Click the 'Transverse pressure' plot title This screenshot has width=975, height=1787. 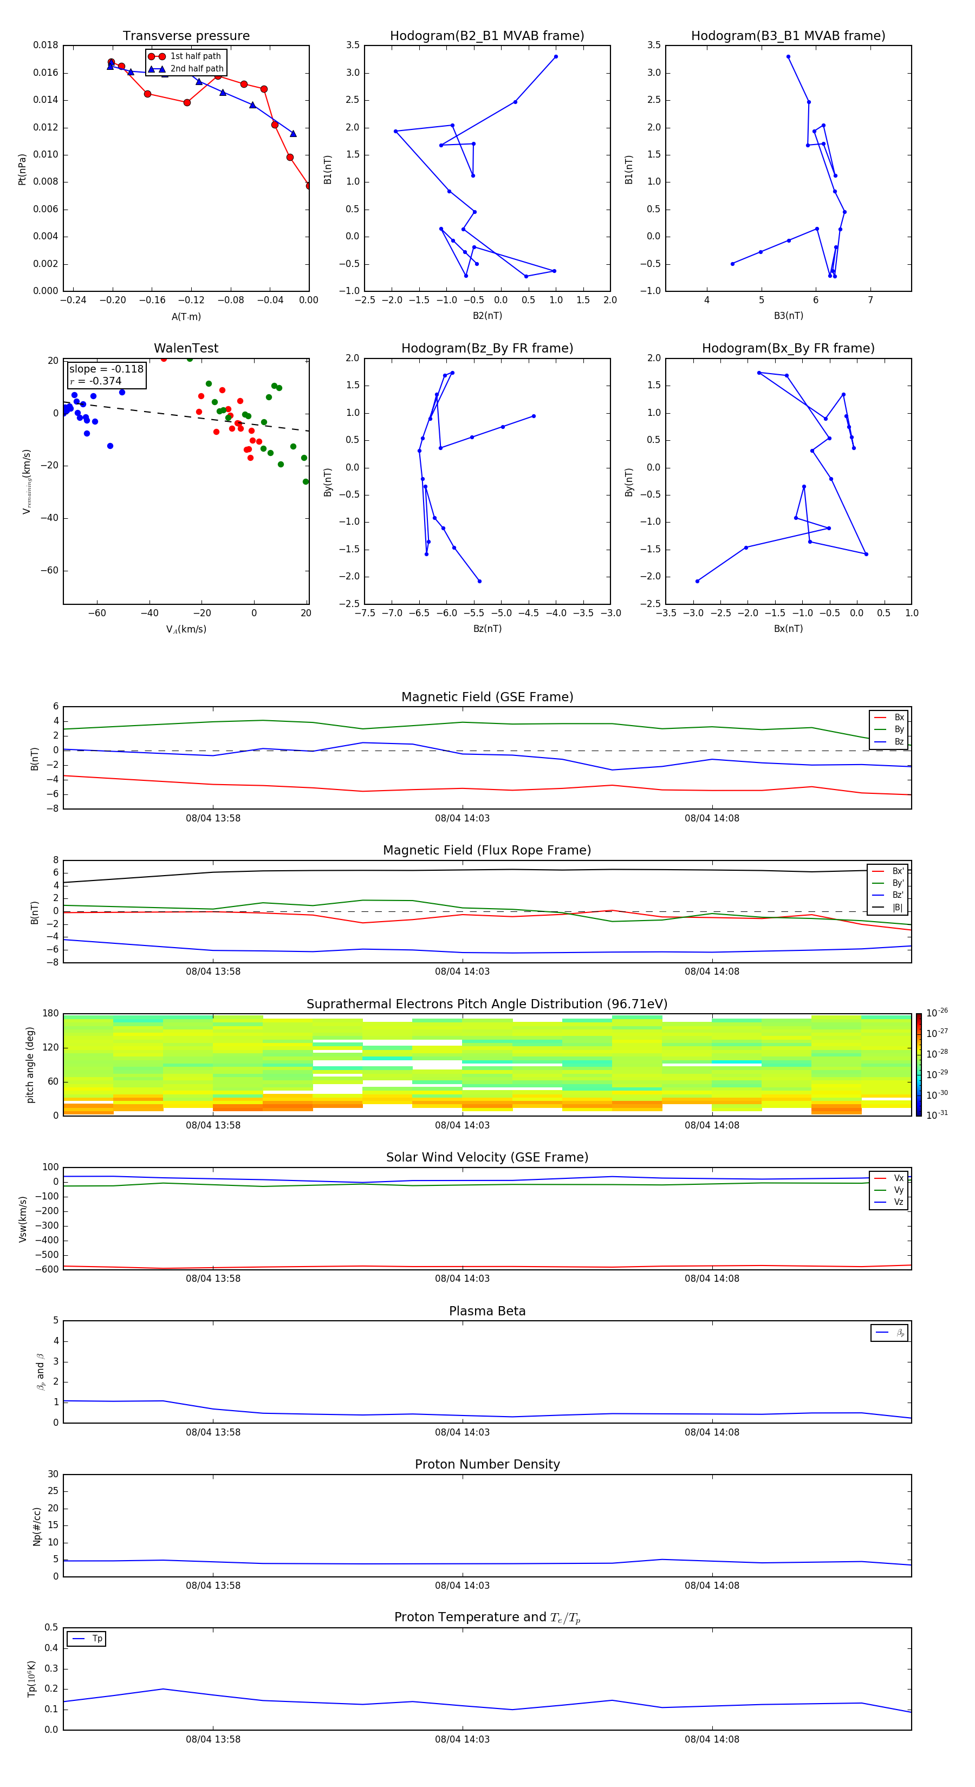(186, 36)
